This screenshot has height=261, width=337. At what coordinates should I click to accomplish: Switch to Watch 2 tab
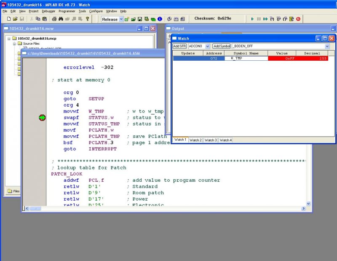(x=195, y=140)
